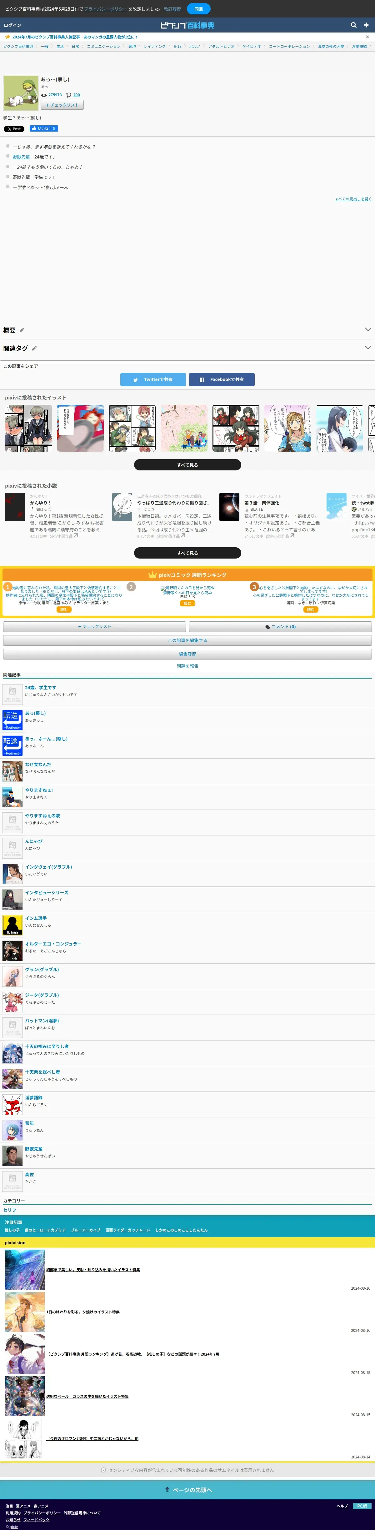
Task: Click the 200 comment count link
Action: (76, 95)
